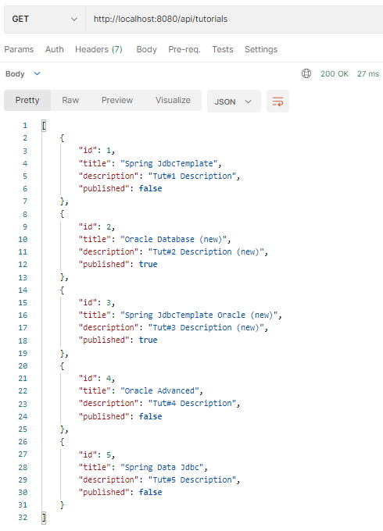
Task: Click the "id": 2 entry
Action: click(97, 227)
